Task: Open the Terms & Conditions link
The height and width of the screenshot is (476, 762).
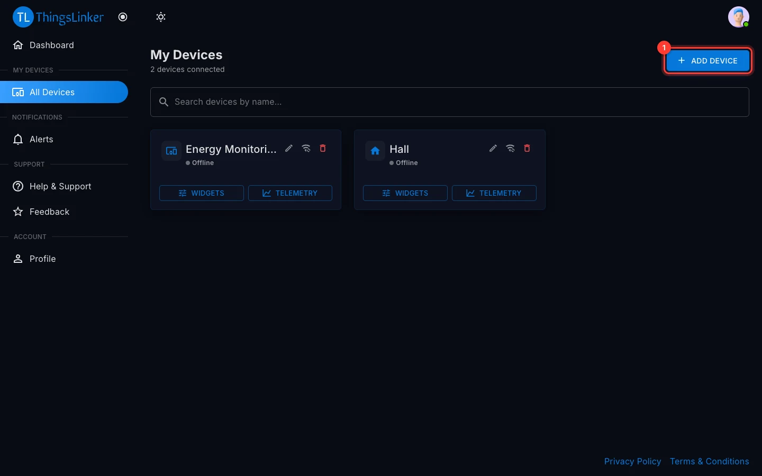Action: pyautogui.click(x=710, y=461)
